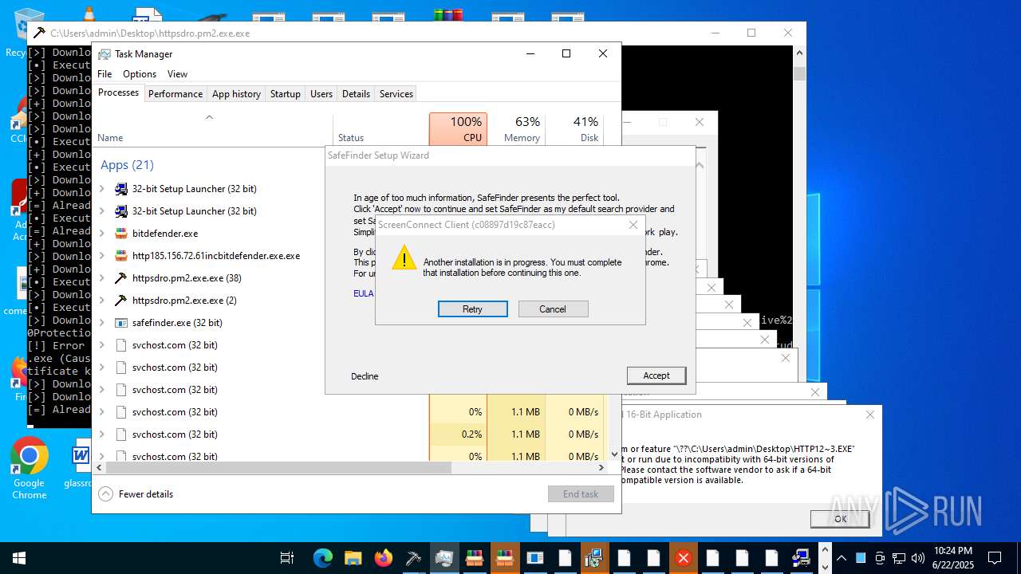Click the bitdefender.exe process icon
Viewport: 1021px width, 574px height.
pyautogui.click(x=121, y=234)
